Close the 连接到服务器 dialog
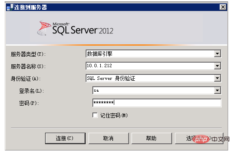The height and width of the screenshot is (153, 234). (x=223, y=7)
